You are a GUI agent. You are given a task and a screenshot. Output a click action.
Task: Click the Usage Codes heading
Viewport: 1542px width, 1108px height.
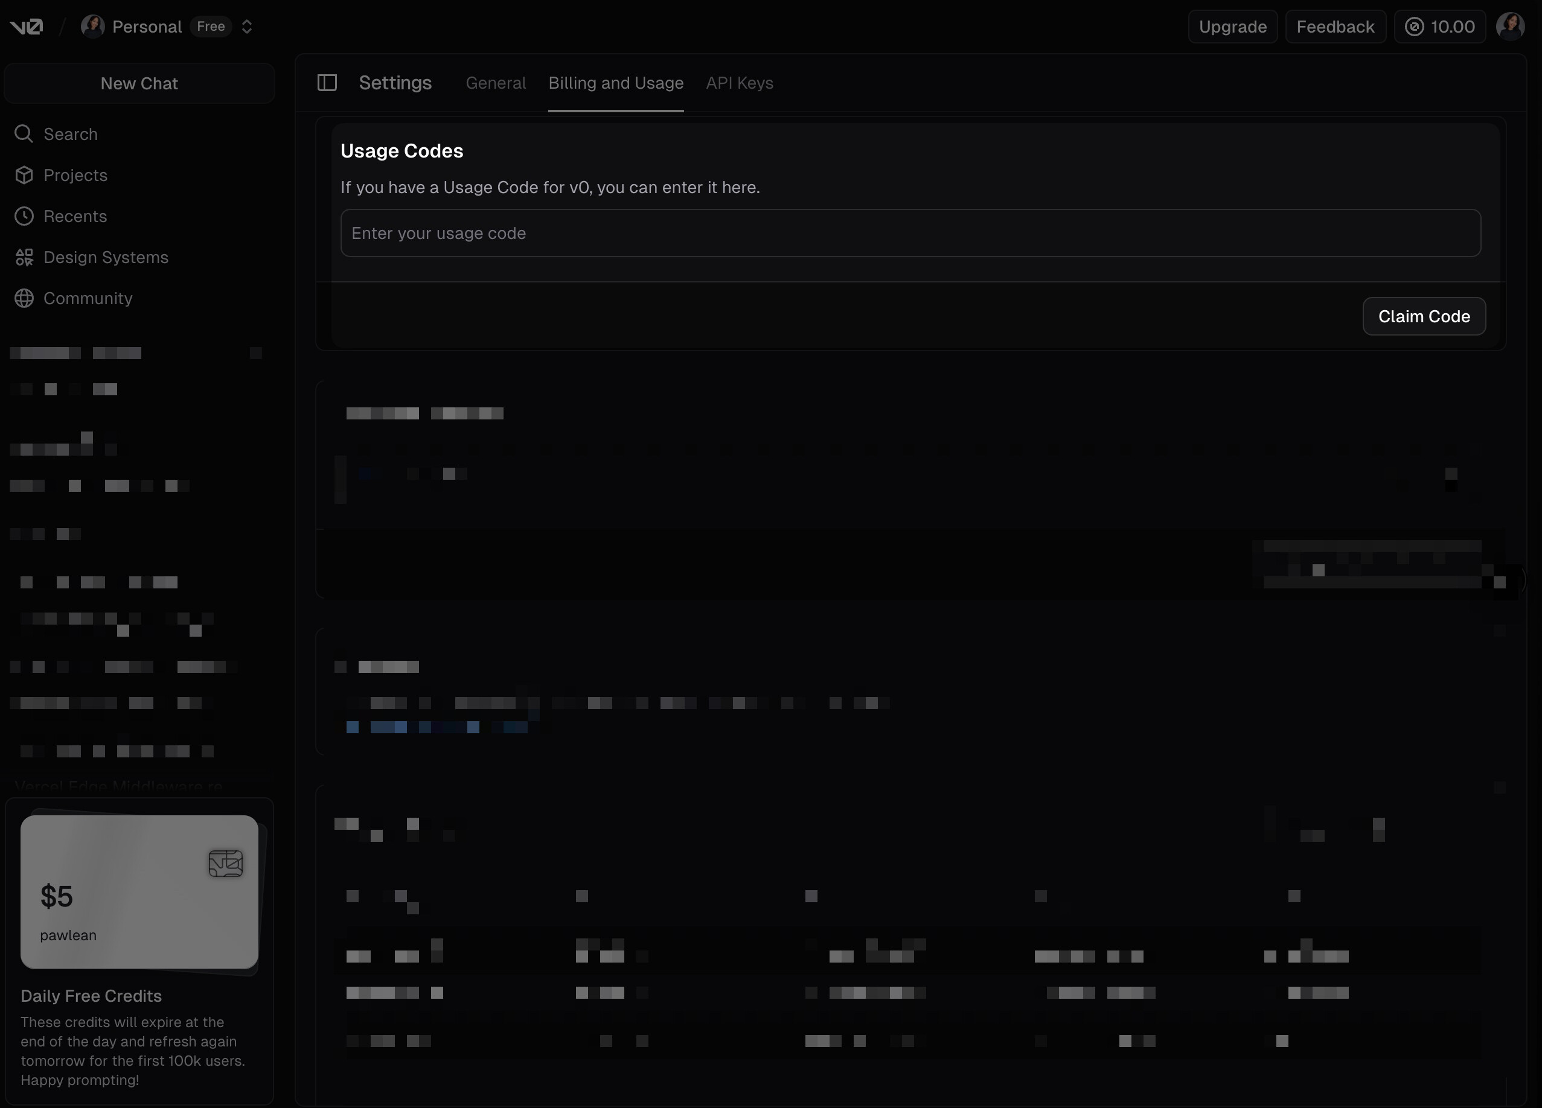(402, 151)
